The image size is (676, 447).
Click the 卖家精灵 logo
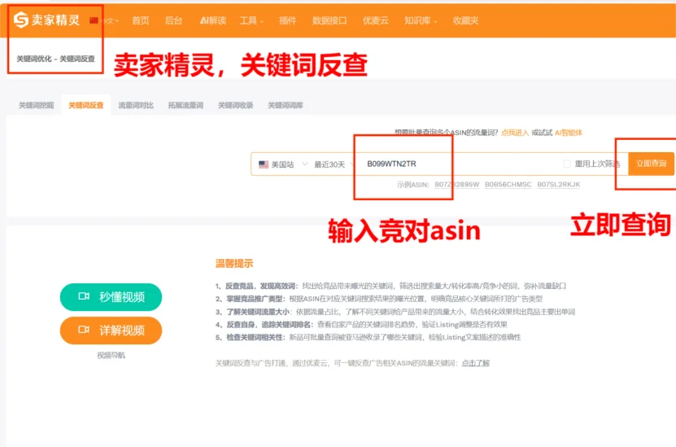(46, 20)
